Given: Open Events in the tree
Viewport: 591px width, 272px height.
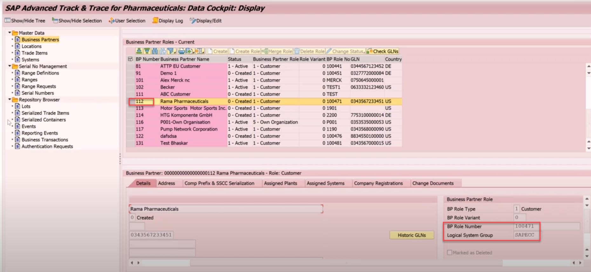Looking at the screenshot, I should [x=29, y=126].
